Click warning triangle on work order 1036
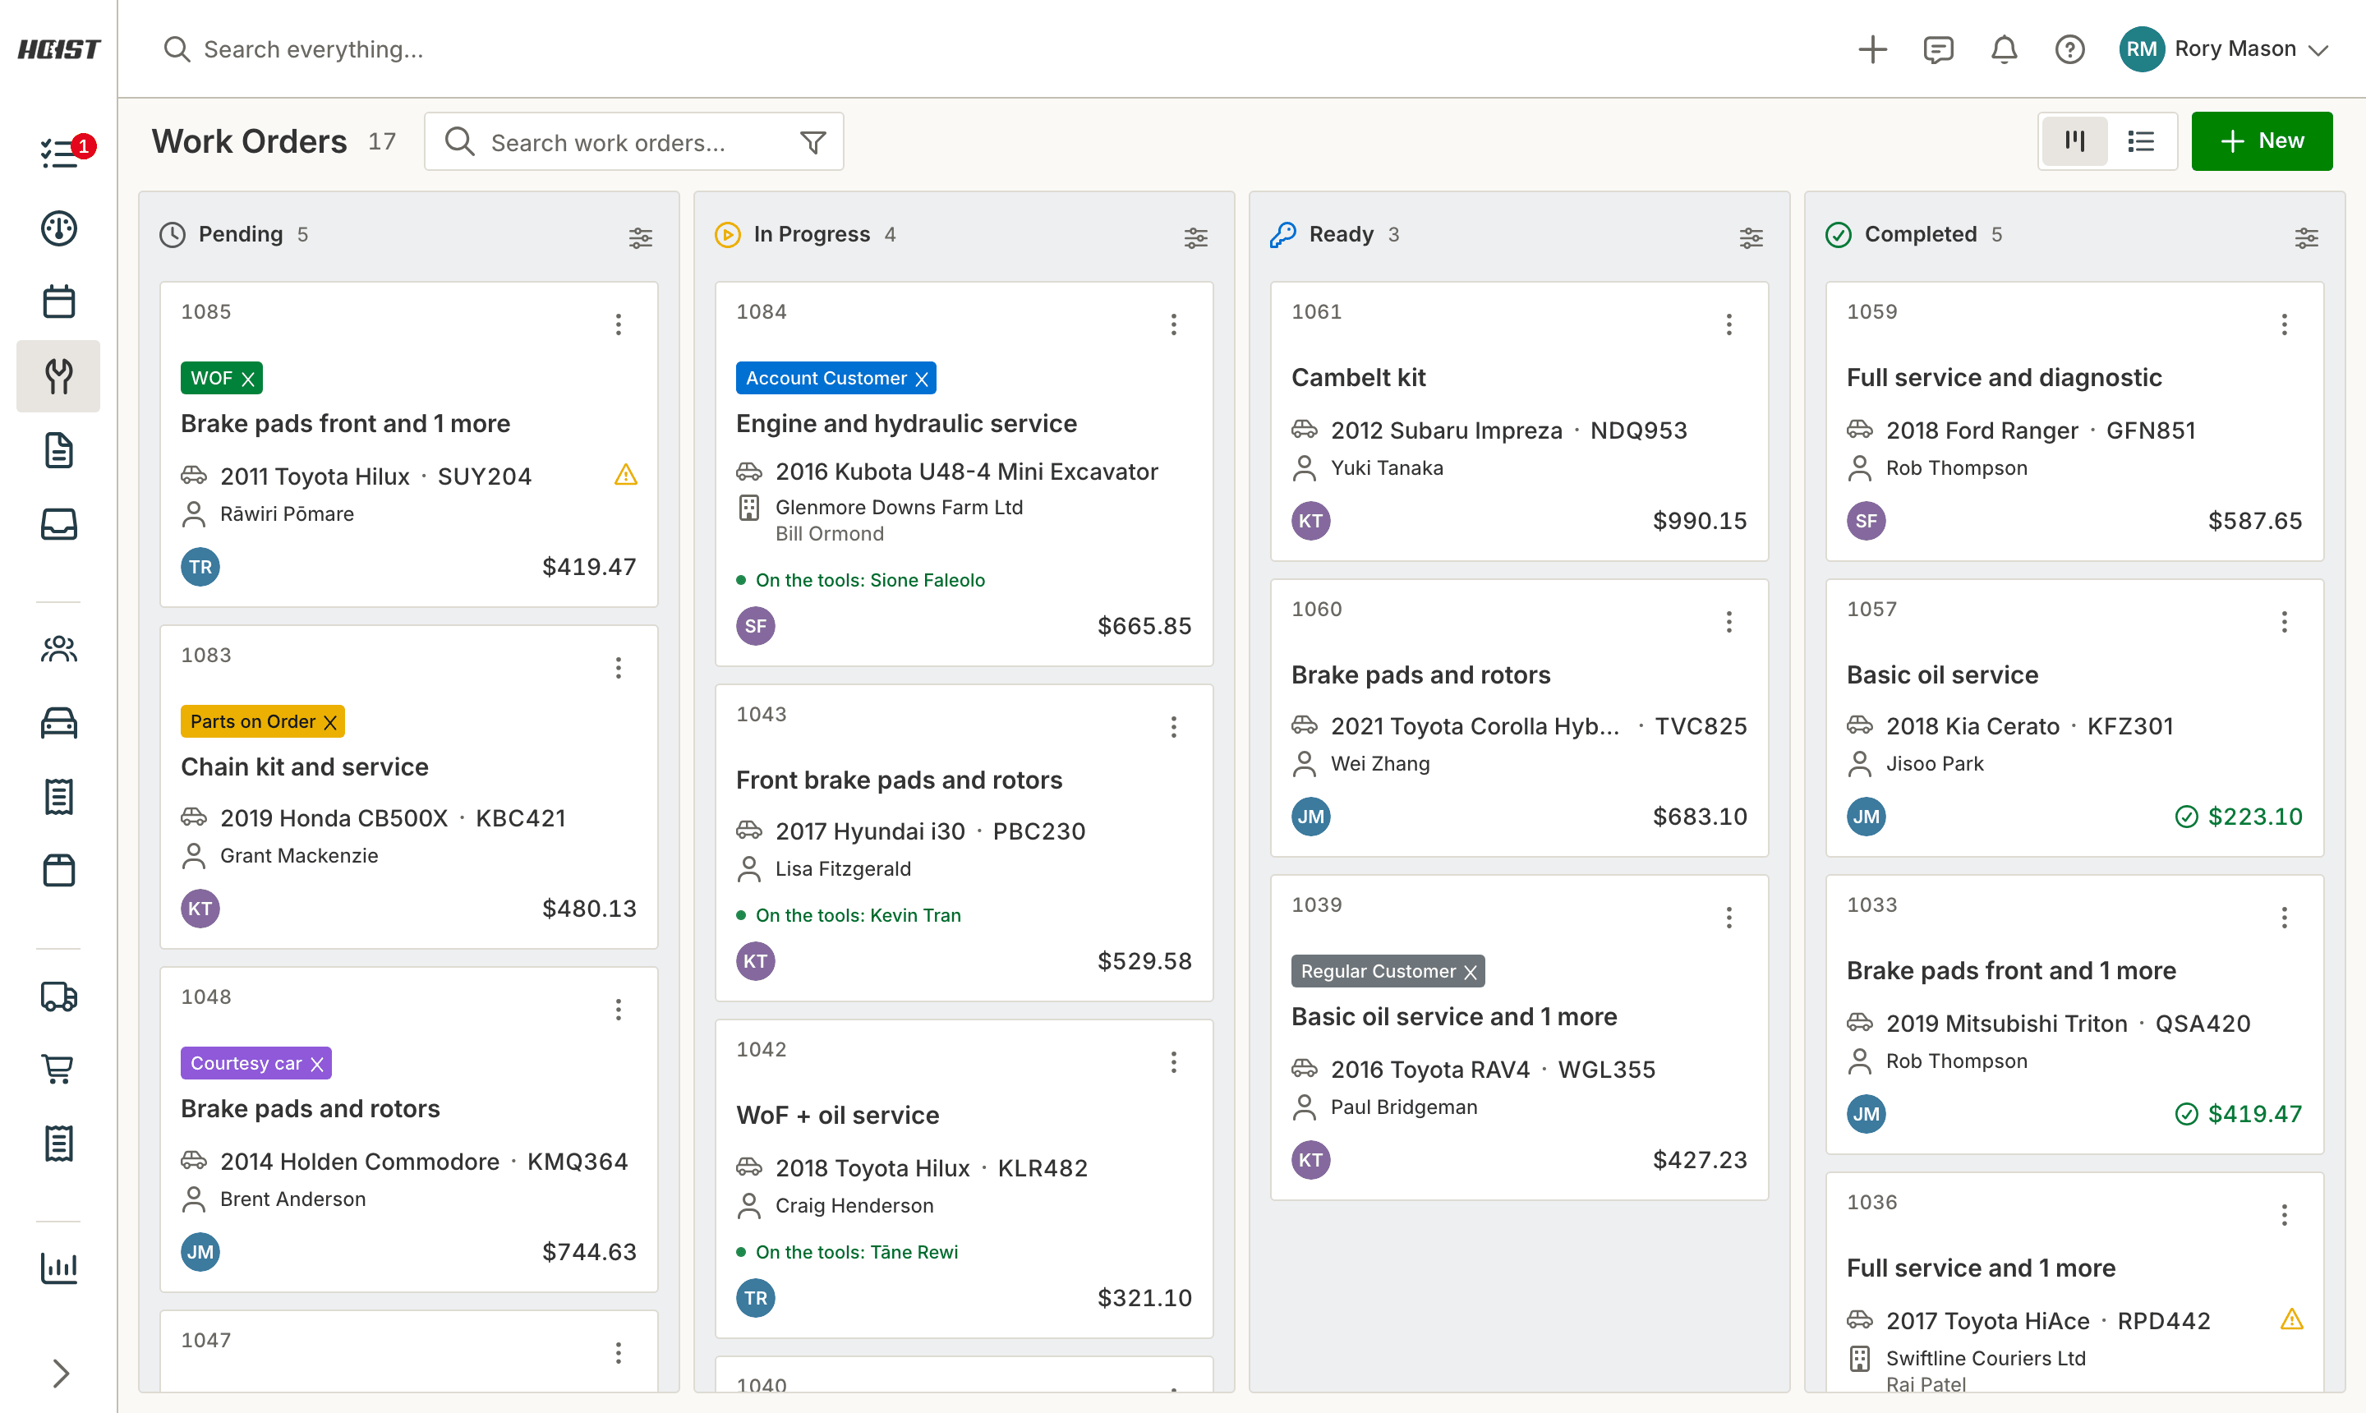The image size is (2366, 1413). [x=2292, y=1319]
